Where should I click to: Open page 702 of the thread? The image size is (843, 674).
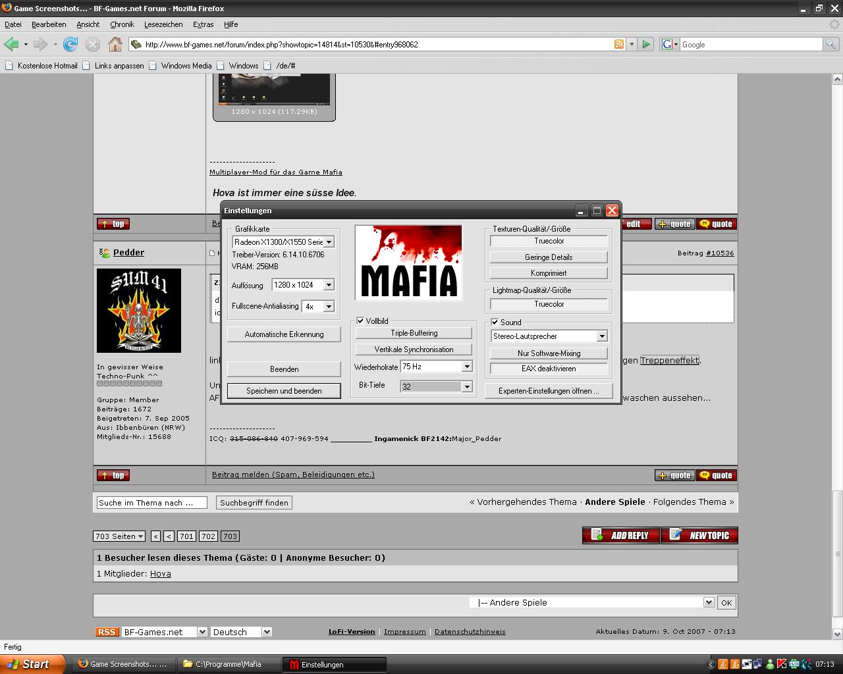(208, 536)
